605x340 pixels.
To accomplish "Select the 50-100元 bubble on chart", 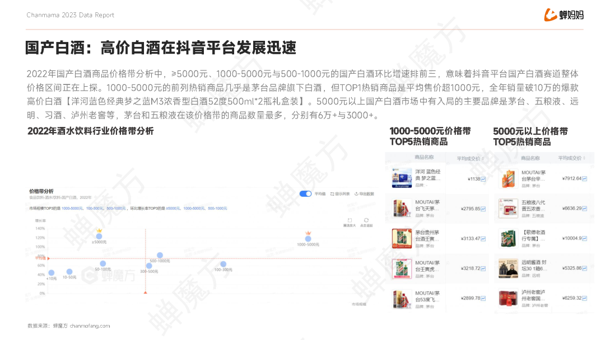I will point(103,264).
